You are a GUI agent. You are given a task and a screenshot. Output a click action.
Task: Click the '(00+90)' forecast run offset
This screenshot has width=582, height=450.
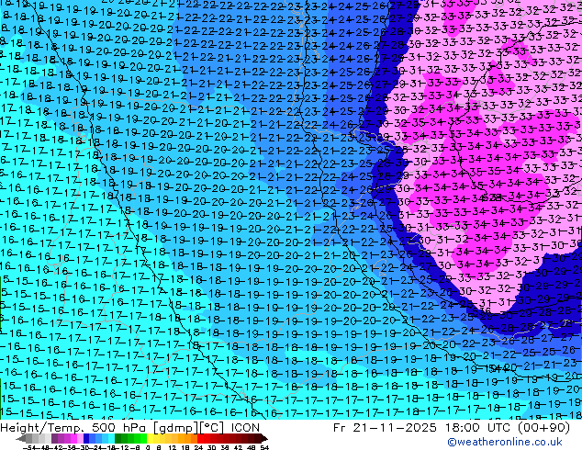543,428
